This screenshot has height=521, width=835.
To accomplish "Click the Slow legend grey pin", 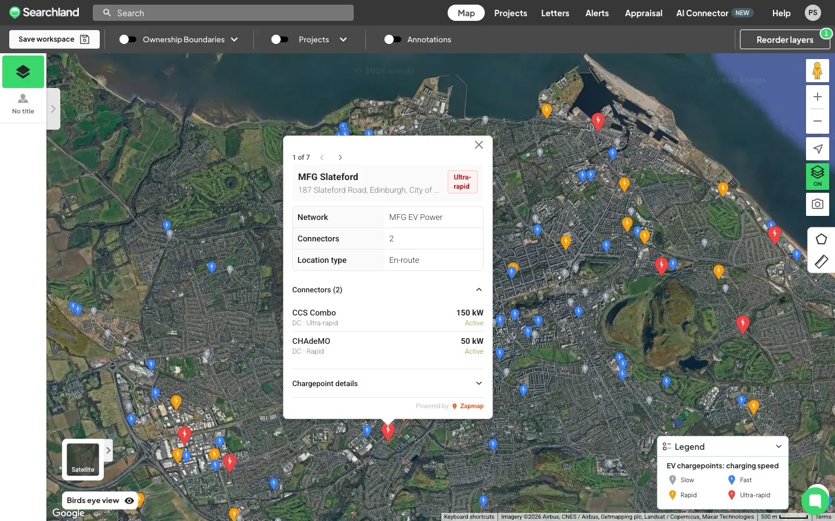I will 673,480.
